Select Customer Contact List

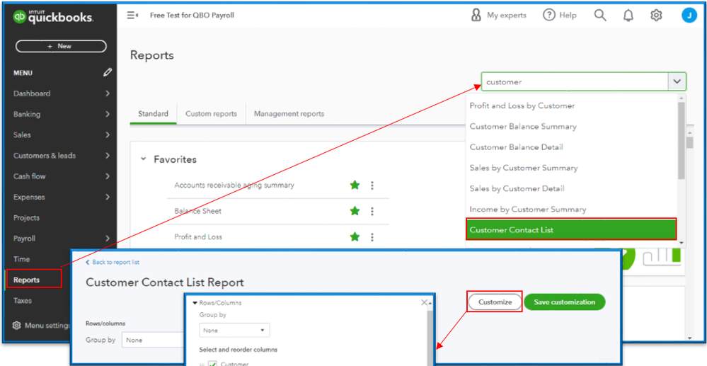[x=571, y=229]
